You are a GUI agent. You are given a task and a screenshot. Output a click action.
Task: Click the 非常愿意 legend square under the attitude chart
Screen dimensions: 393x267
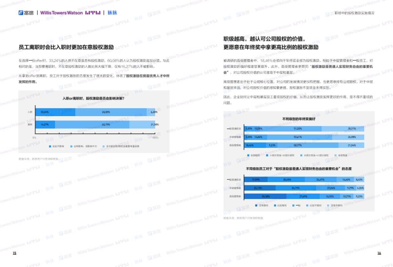256,206
